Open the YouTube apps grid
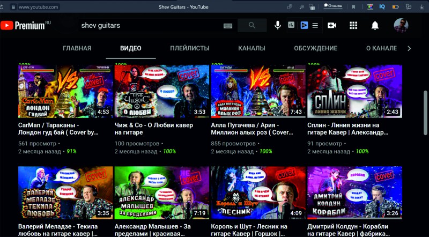 [x=353, y=25]
